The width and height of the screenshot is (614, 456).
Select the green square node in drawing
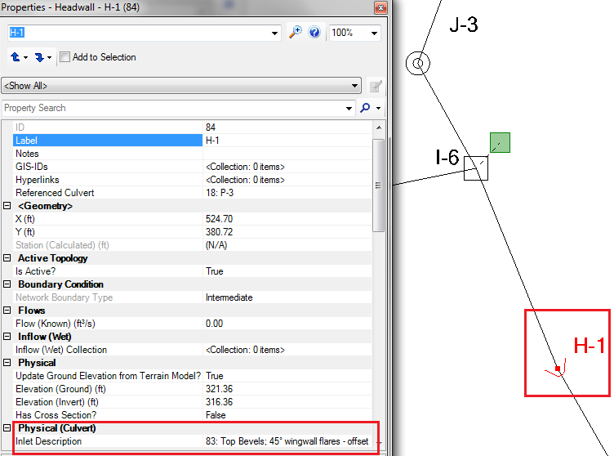500,143
